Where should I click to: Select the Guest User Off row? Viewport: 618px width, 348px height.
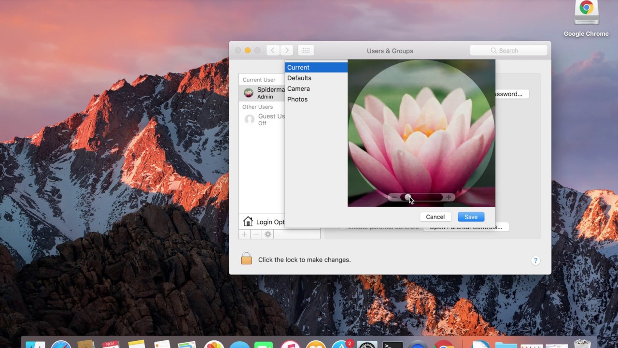[x=262, y=119]
